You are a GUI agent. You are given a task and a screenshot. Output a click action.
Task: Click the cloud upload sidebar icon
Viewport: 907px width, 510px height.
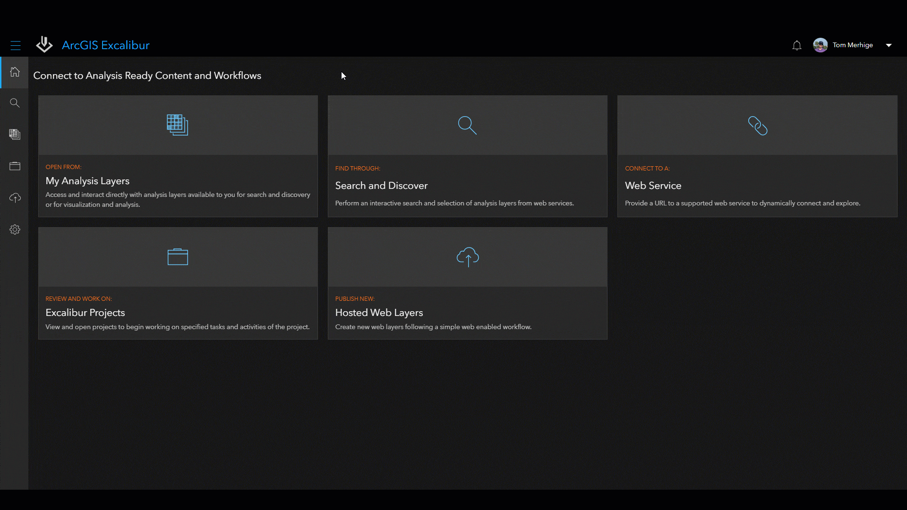tap(15, 198)
